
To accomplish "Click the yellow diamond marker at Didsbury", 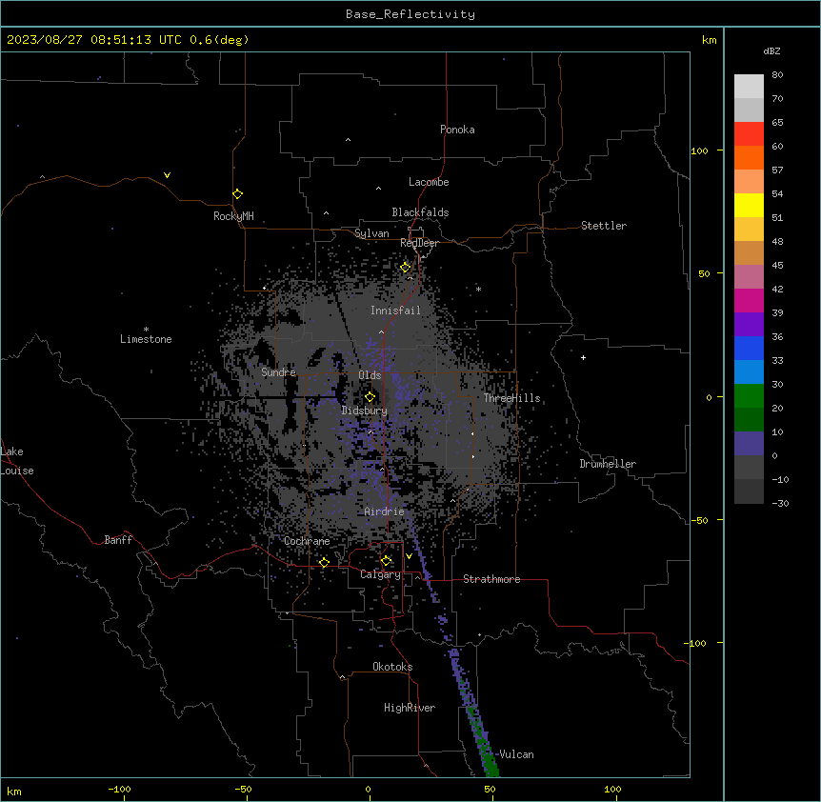I will point(370,396).
